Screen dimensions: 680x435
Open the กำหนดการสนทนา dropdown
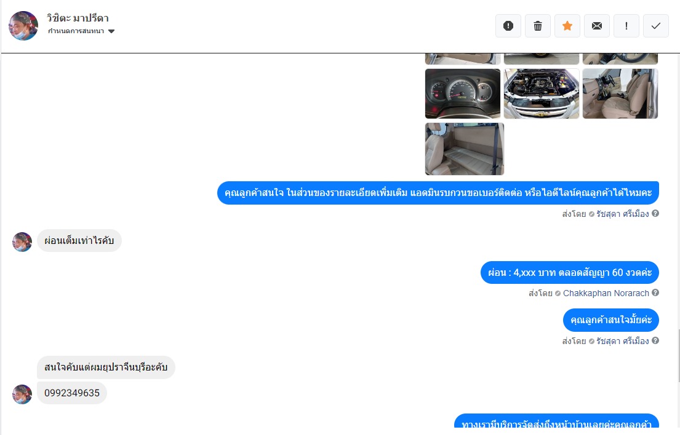click(81, 31)
